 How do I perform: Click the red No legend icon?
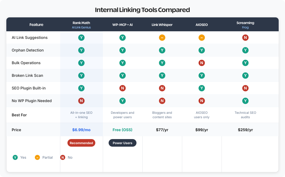pyautogui.click(x=63, y=157)
